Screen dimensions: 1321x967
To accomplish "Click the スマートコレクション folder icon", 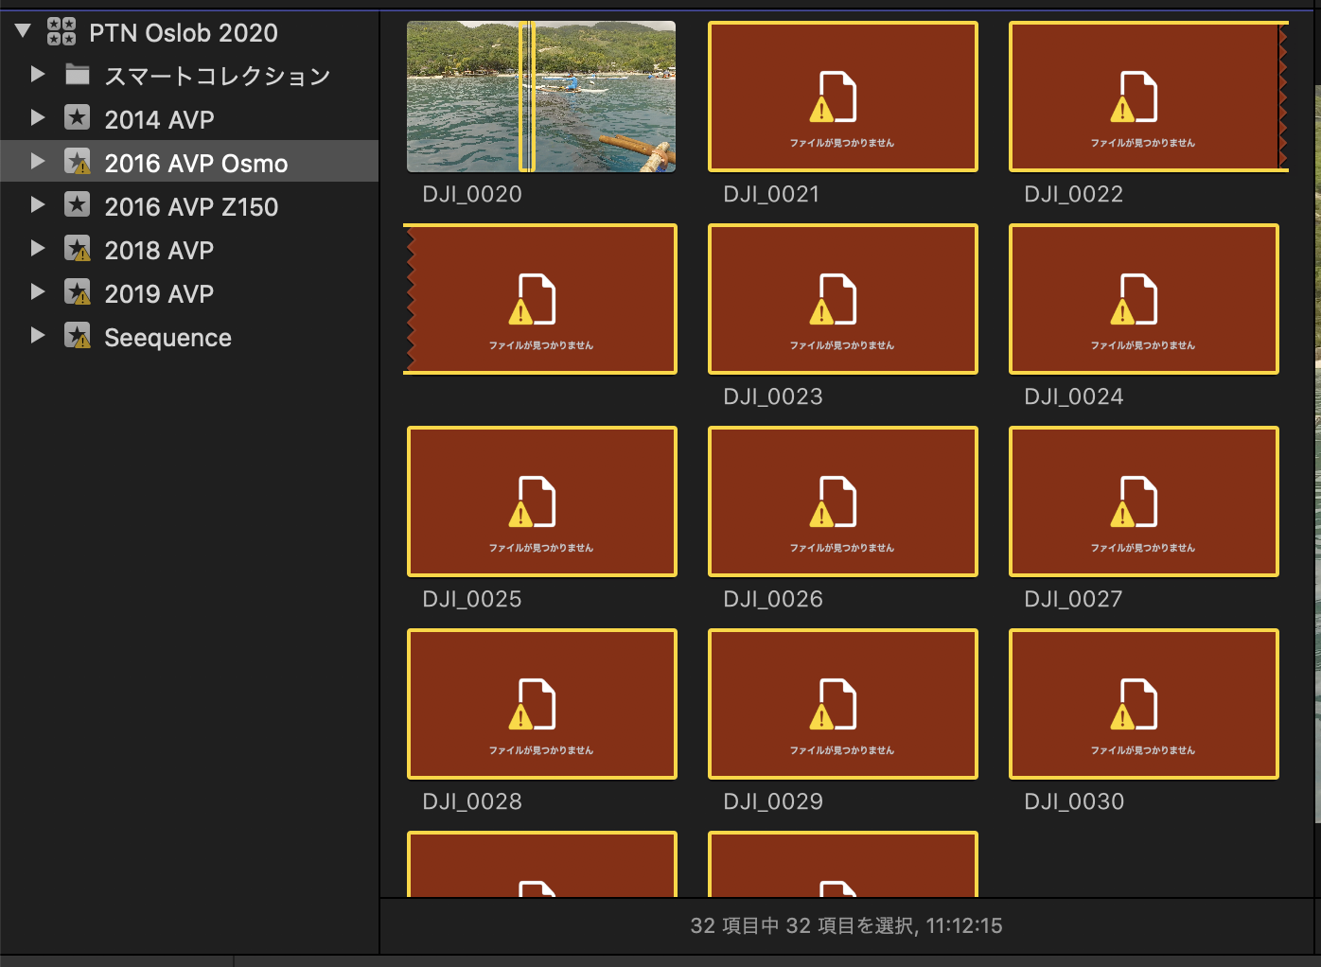I will pyautogui.click(x=78, y=74).
